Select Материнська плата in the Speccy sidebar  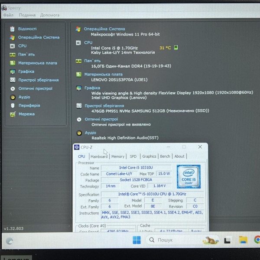38,63
